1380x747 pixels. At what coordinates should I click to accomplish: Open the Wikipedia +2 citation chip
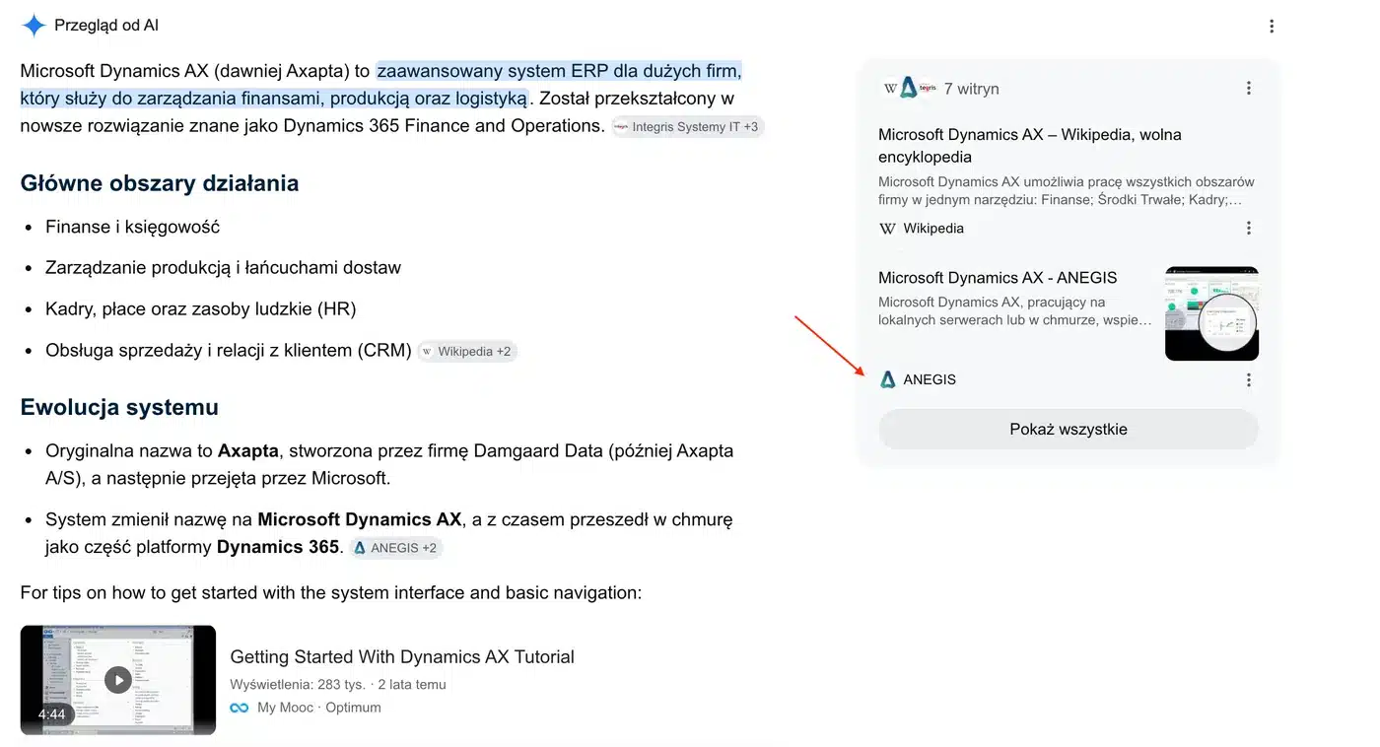(x=467, y=351)
